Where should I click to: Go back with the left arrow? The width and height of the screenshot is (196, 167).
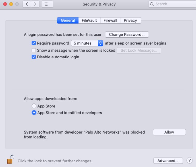tap(27, 4)
